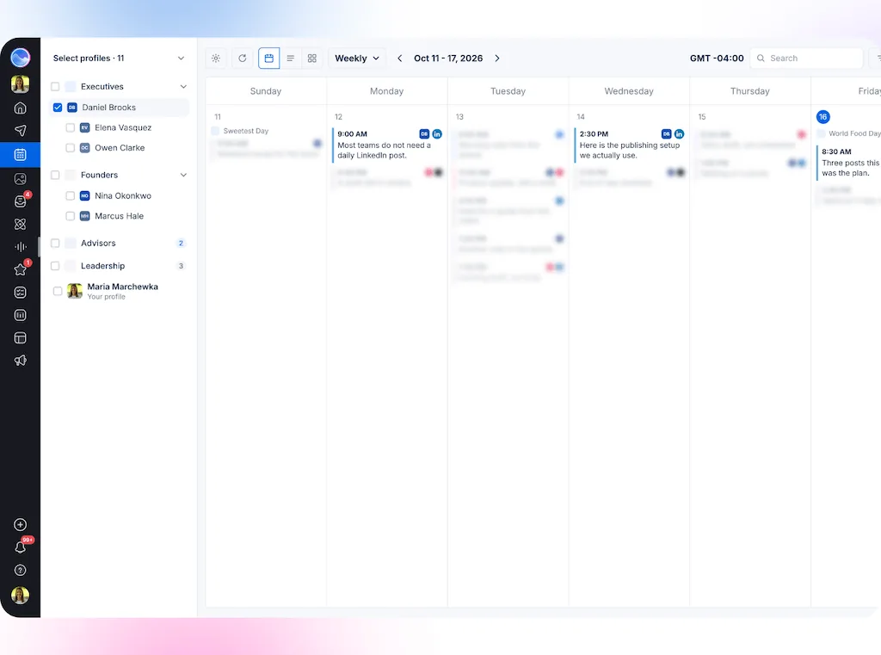Image resolution: width=881 pixels, height=655 pixels.
Task: Select the Thursday column header
Action: pyautogui.click(x=750, y=91)
